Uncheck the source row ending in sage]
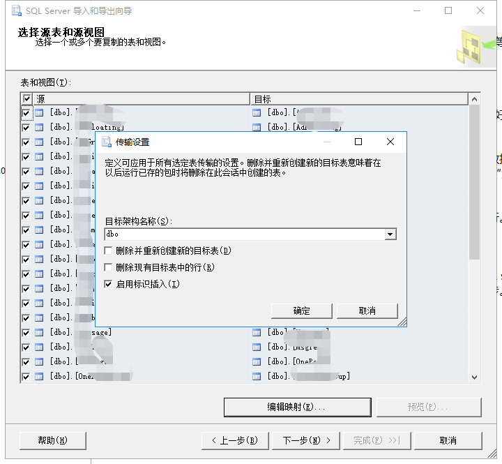 (x=26, y=333)
